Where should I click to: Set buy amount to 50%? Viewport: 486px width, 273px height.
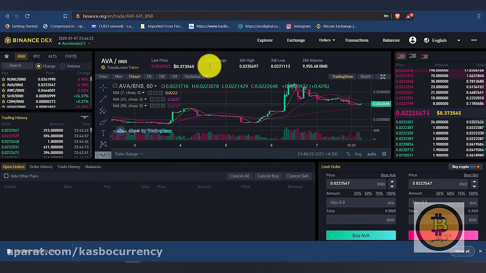click(x=368, y=193)
